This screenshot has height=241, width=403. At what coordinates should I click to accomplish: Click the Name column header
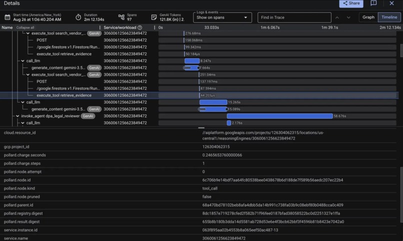pyautogui.click(x=7, y=27)
